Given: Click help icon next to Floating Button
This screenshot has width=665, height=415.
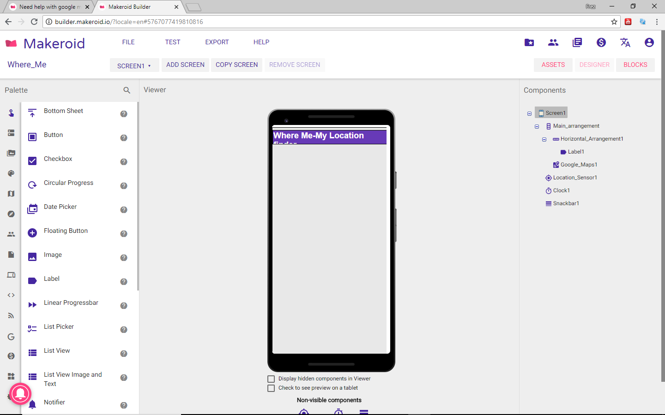Looking at the screenshot, I should (124, 234).
